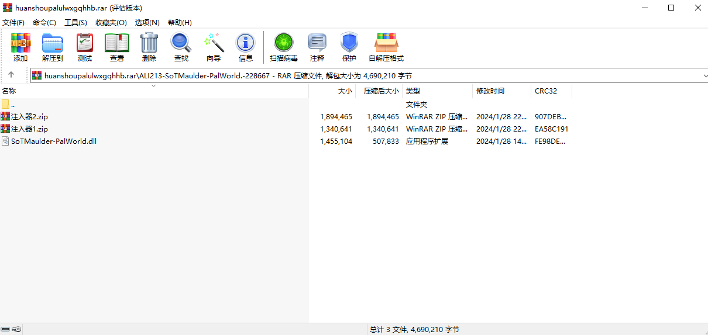Go up one level with arrow button
708x335 pixels.
[11, 75]
